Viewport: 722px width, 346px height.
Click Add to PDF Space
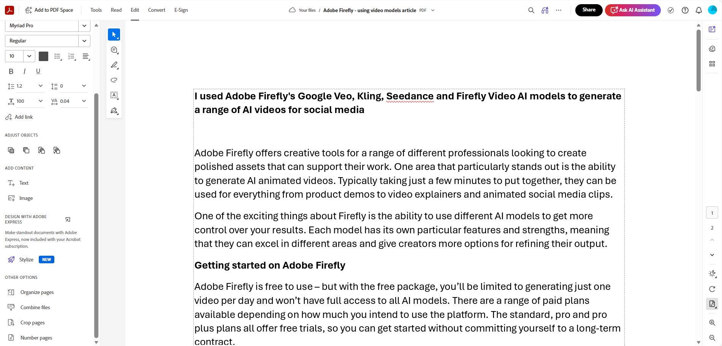(49, 10)
